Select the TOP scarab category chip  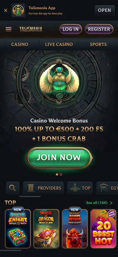80,188
